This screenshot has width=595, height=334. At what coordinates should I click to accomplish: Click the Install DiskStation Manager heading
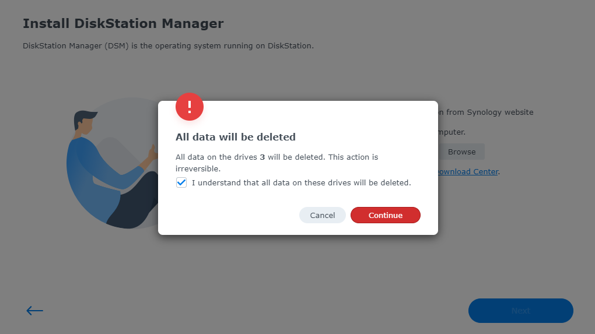click(123, 24)
